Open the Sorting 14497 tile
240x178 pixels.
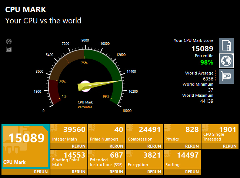[182, 159]
